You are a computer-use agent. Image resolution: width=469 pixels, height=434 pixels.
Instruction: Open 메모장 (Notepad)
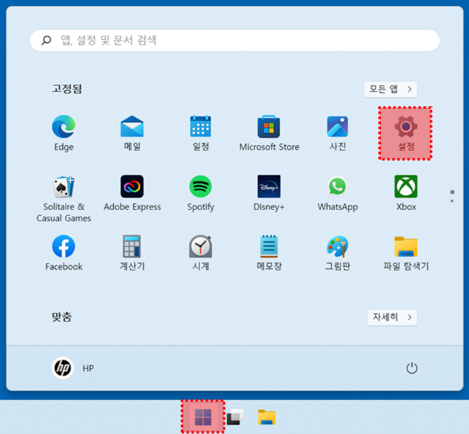[x=269, y=253]
